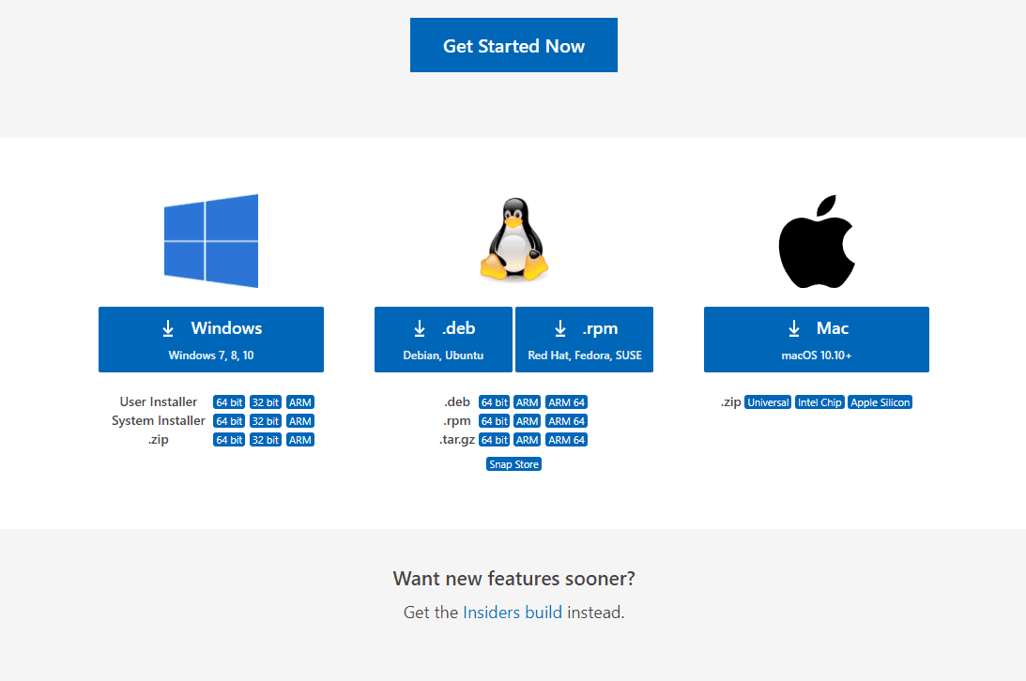Screen dimensions: 1026x681
Task: Open the Snap Store badge
Action: (513, 463)
